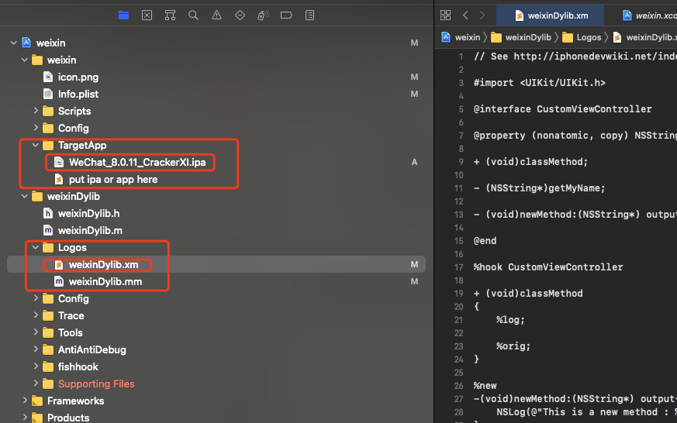Go back with the editor back arrow
This screenshot has width=677, height=423.
pyautogui.click(x=465, y=15)
